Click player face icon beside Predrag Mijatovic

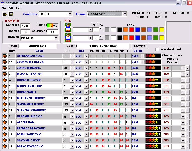pyautogui.click(x=5, y=128)
